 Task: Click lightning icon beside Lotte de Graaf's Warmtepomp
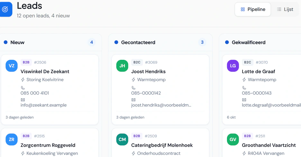click(x=244, y=80)
